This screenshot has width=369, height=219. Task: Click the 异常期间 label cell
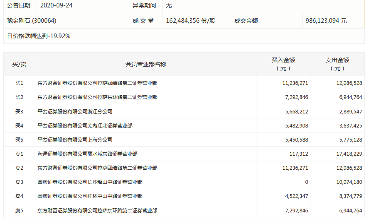[x=144, y=6]
